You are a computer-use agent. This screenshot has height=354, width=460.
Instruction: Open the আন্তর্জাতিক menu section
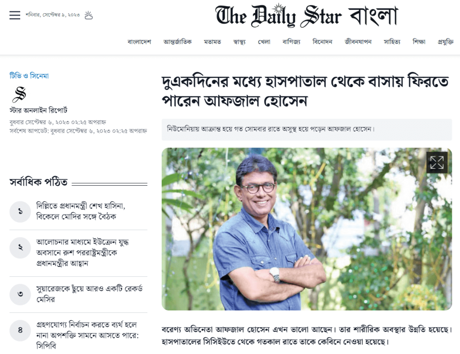coord(177,42)
